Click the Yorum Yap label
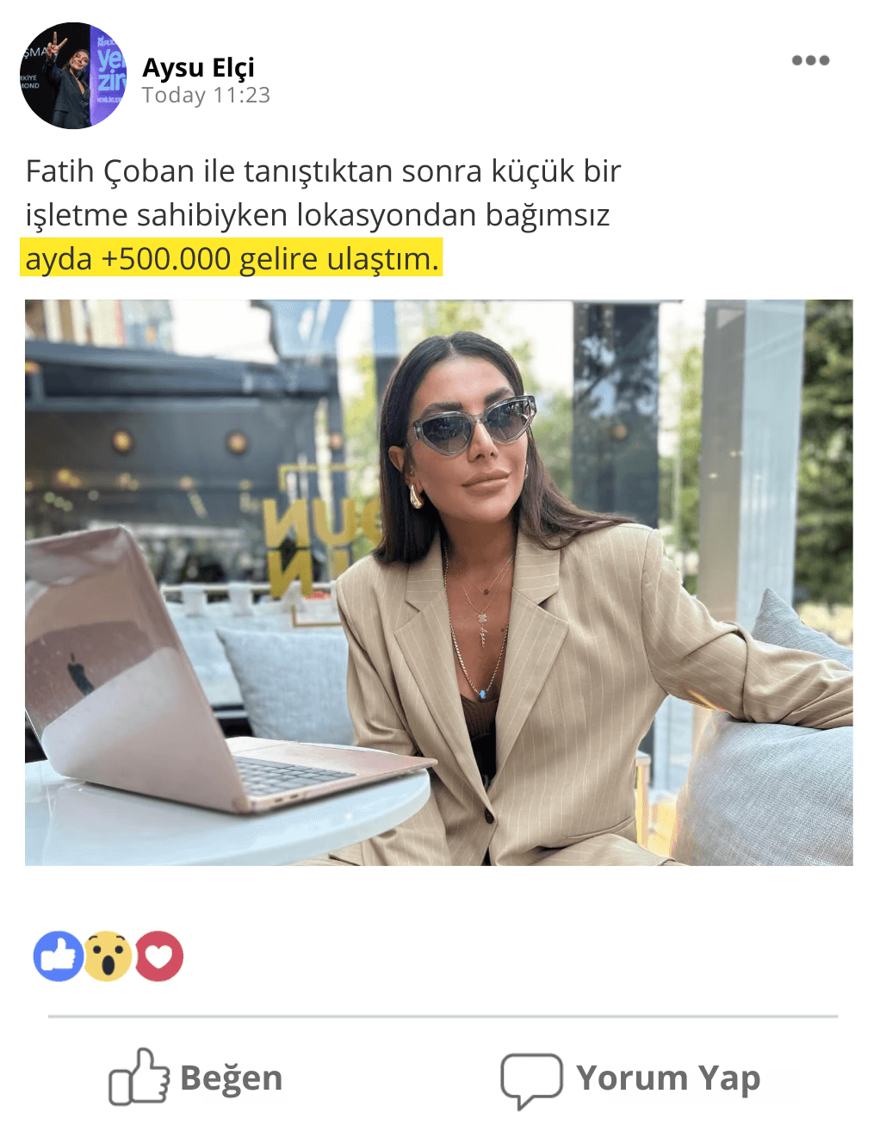The width and height of the screenshot is (886, 1131). point(668,1078)
